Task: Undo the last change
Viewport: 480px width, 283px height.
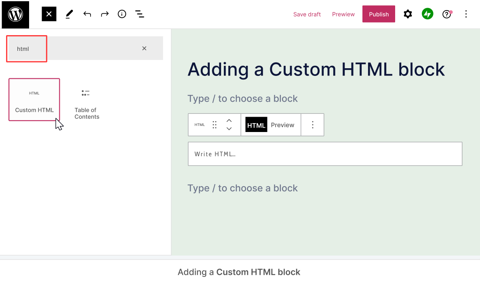Action: tap(87, 14)
